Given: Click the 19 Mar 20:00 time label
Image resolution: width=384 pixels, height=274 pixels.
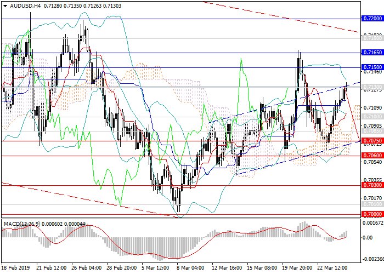Looking at the screenshot, I should pyautogui.click(x=297, y=268).
